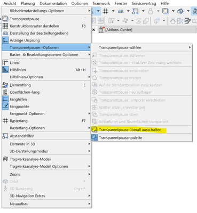This screenshot has width=197, height=213.
Task: Click Tragwerksanalyse-Modell entry
Action: tap(46, 159)
